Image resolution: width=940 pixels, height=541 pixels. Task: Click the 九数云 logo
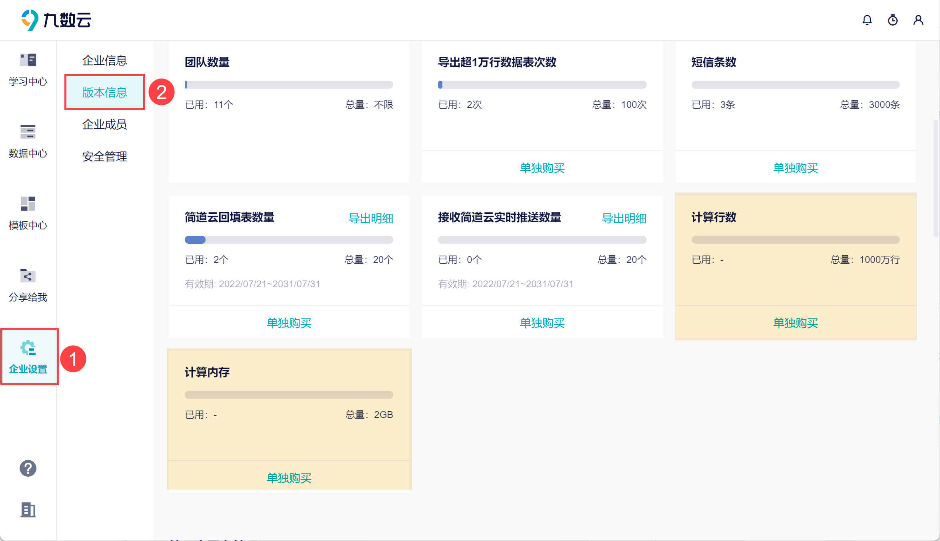pos(56,20)
